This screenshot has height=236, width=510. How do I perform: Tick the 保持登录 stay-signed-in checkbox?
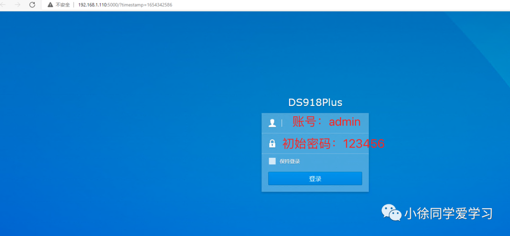[x=272, y=161]
